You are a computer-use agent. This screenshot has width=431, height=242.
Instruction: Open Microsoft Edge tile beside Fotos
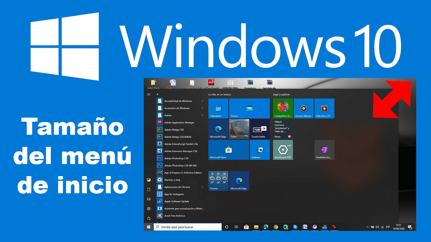click(218, 129)
